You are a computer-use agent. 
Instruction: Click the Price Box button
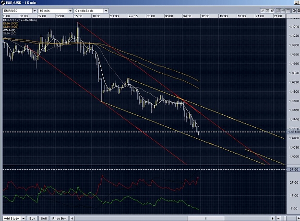(x=59, y=219)
